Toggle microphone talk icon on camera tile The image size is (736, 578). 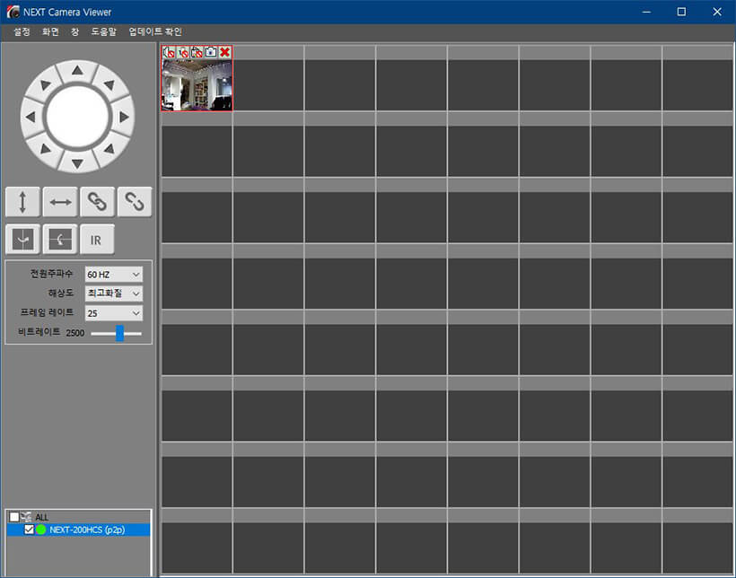click(183, 52)
